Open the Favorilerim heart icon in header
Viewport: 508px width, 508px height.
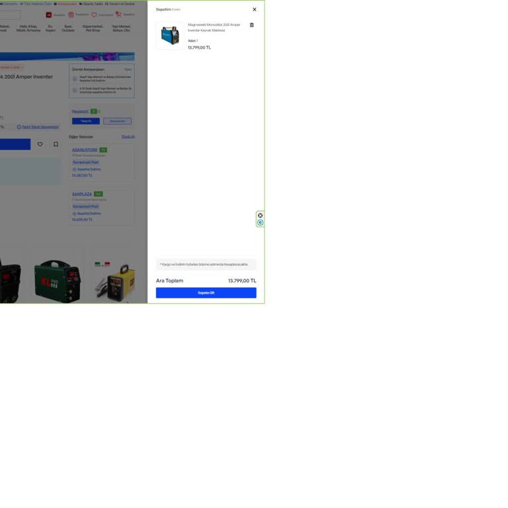tap(94, 15)
